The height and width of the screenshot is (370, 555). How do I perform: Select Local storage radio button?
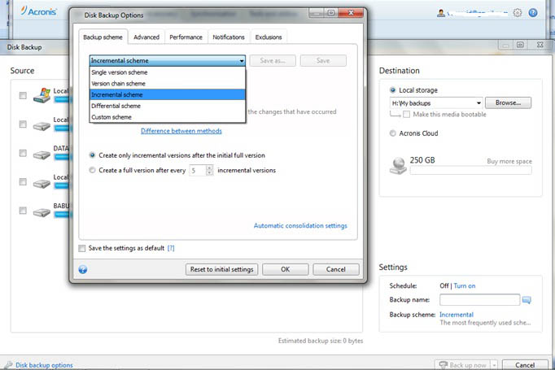pos(392,89)
